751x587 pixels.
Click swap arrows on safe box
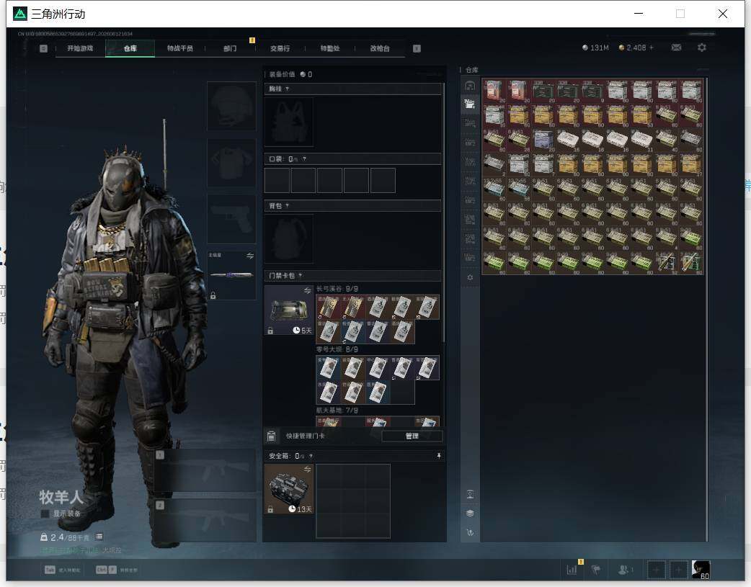coord(308,469)
